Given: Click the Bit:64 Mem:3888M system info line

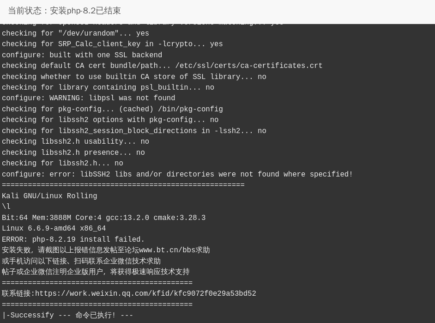Looking at the screenshot, I should coord(104,218).
